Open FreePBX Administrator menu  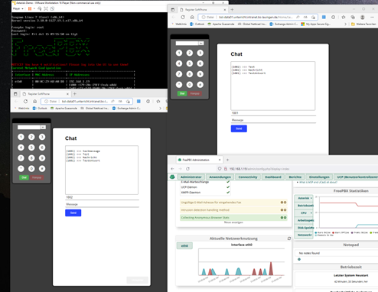pyautogui.click(x=191, y=177)
